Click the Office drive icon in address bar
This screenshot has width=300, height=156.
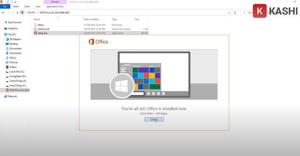(x=22, y=12)
